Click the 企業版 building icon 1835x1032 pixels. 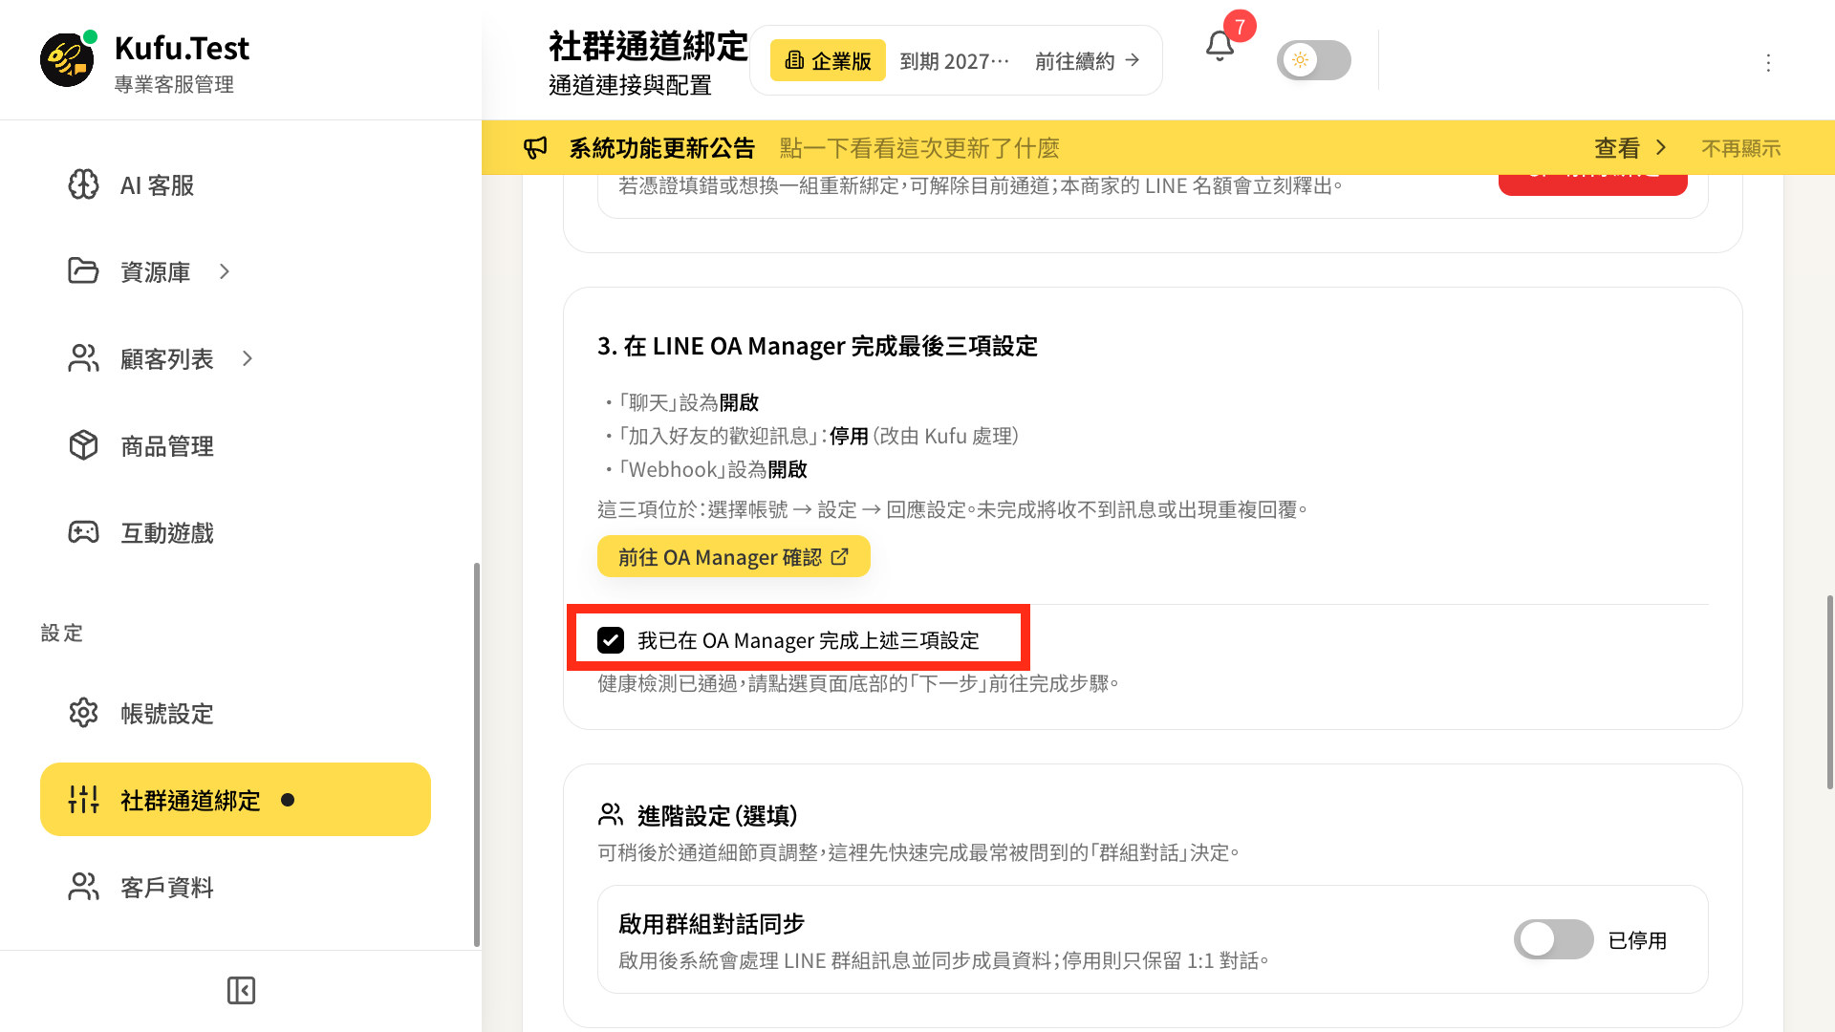[x=794, y=60]
